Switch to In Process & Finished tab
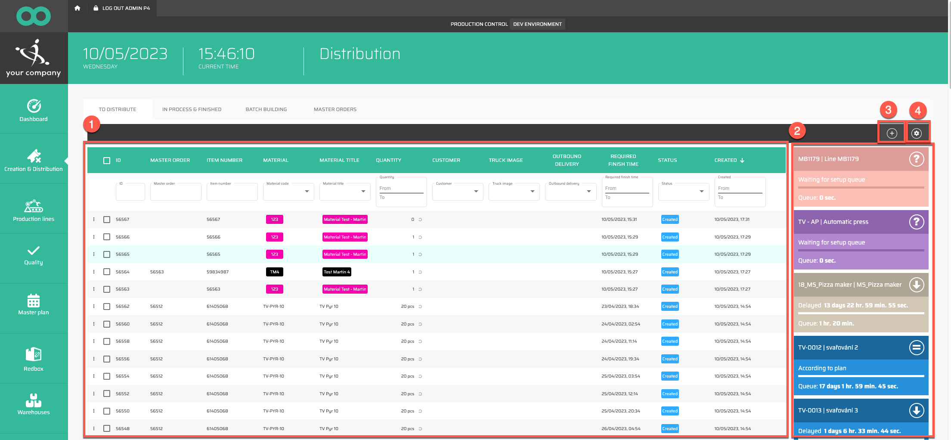 click(192, 109)
